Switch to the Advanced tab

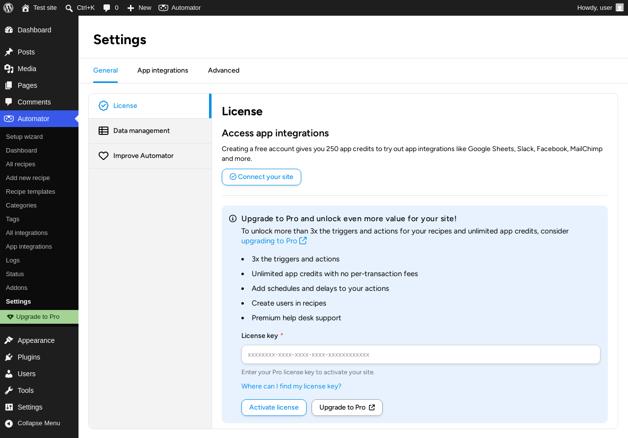pos(224,70)
